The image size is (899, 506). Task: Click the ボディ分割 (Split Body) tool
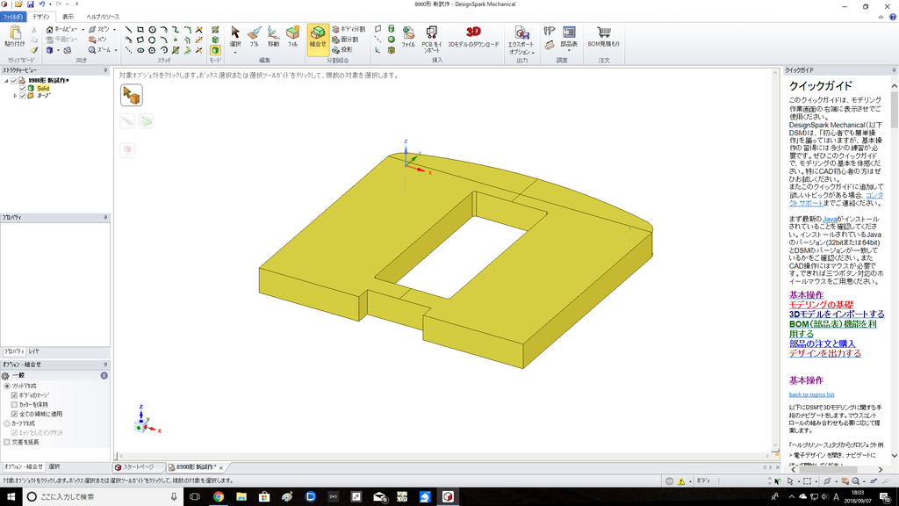click(349, 29)
